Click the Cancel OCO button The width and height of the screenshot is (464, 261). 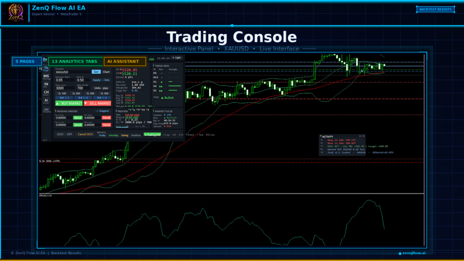tap(85, 134)
